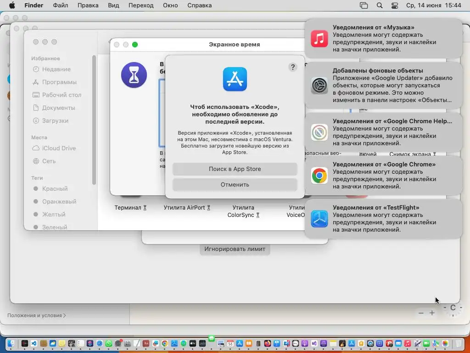
Task: Open Safari from the Dock
Action: (x=100, y=343)
